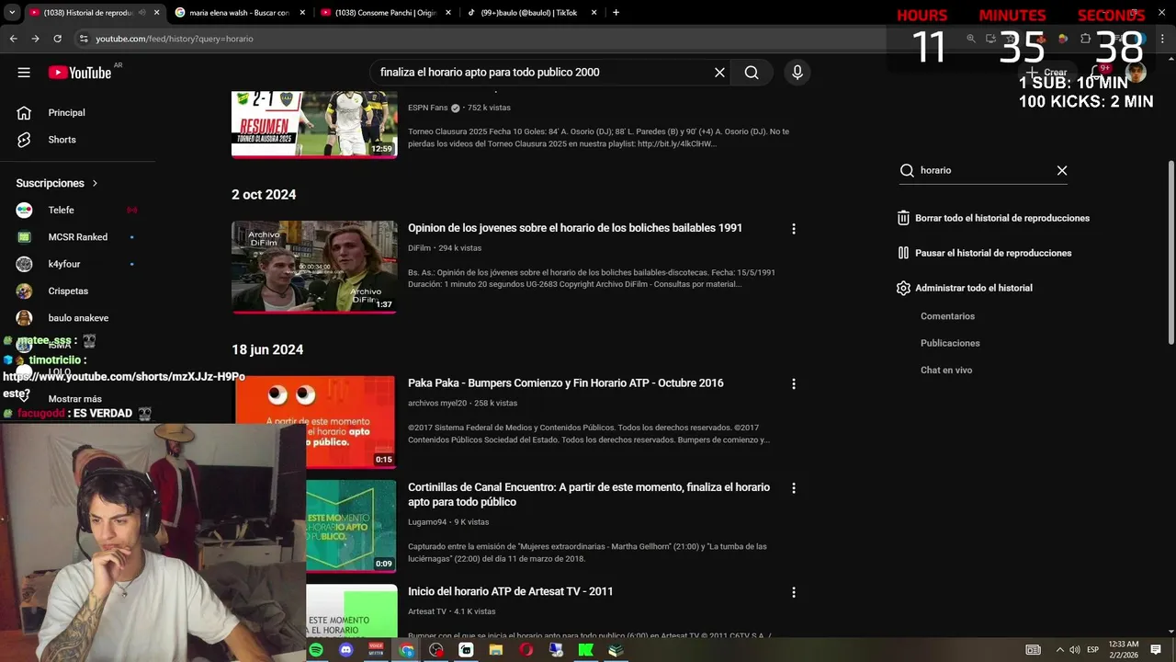Open 'Opinion de los jovenes' video title
This screenshot has width=1176, height=662.
point(575,228)
